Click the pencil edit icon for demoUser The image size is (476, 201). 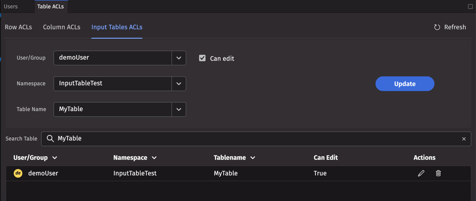[x=421, y=173]
